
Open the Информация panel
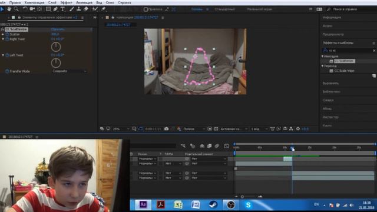click(332, 17)
